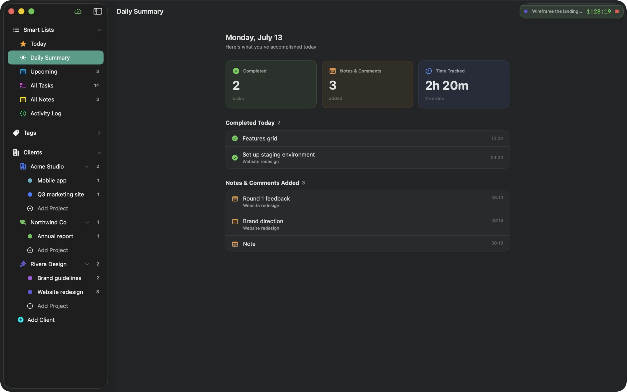Click the Round 1 feedback note icon
Screen dimensions: 627x392
coord(235,199)
